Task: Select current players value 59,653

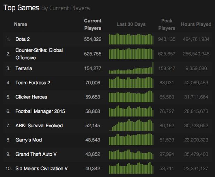Action: tap(93, 97)
